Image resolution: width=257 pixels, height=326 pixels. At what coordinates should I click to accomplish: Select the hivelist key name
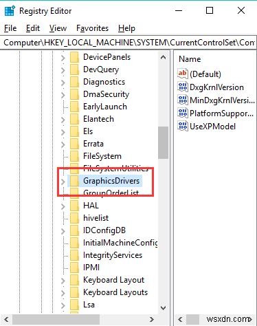coord(96,218)
